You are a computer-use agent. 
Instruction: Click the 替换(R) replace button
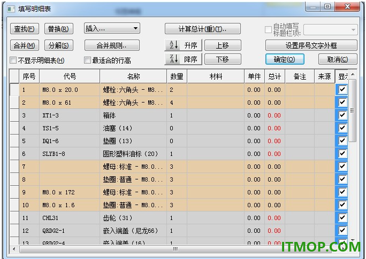pos(58,29)
